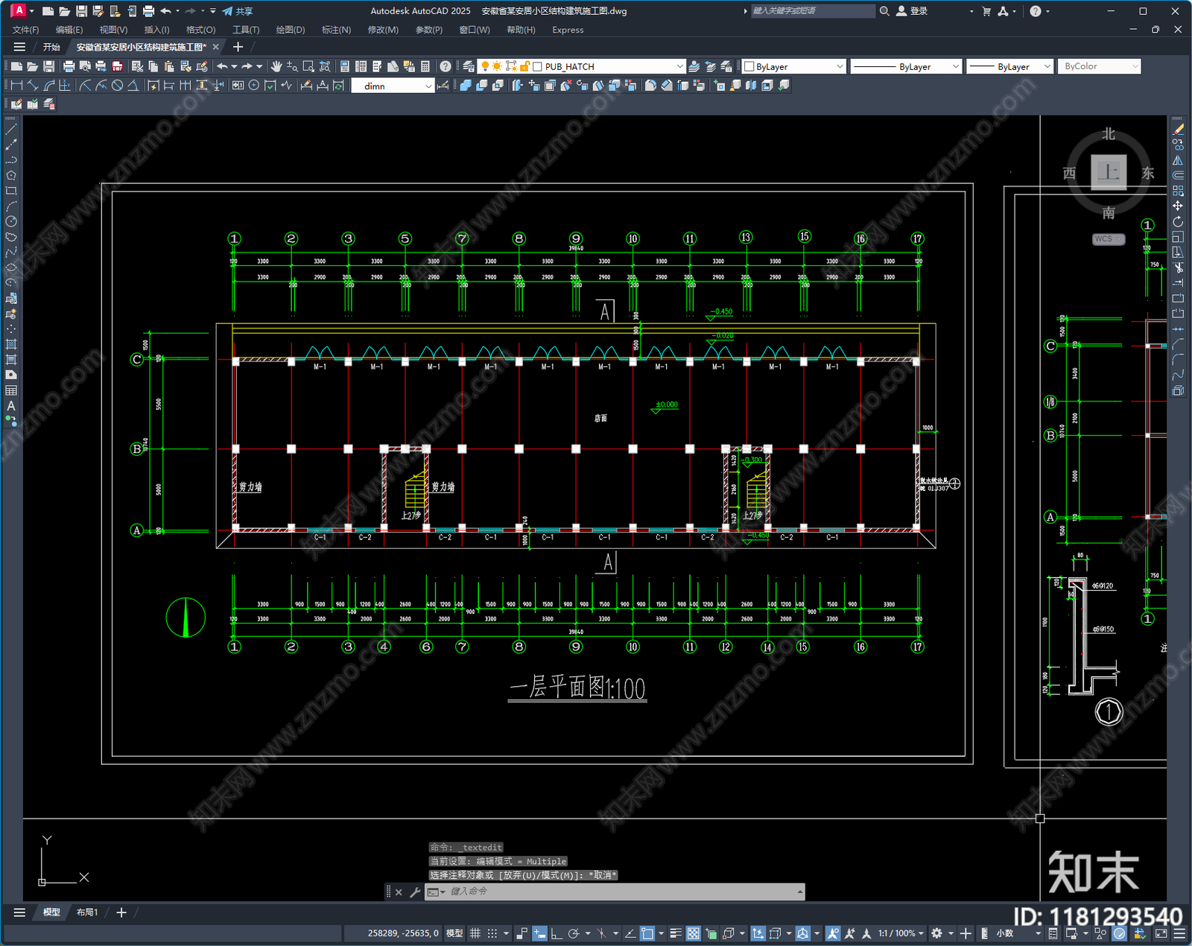
Task: Open the 标注(N) menu
Action: click(336, 30)
